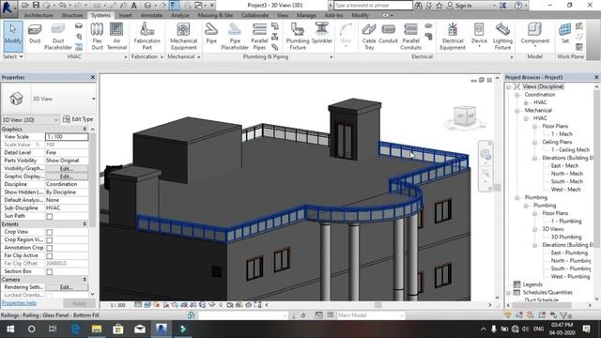Collapse the Plumbing discipline node
601x338 pixels.
517,198
